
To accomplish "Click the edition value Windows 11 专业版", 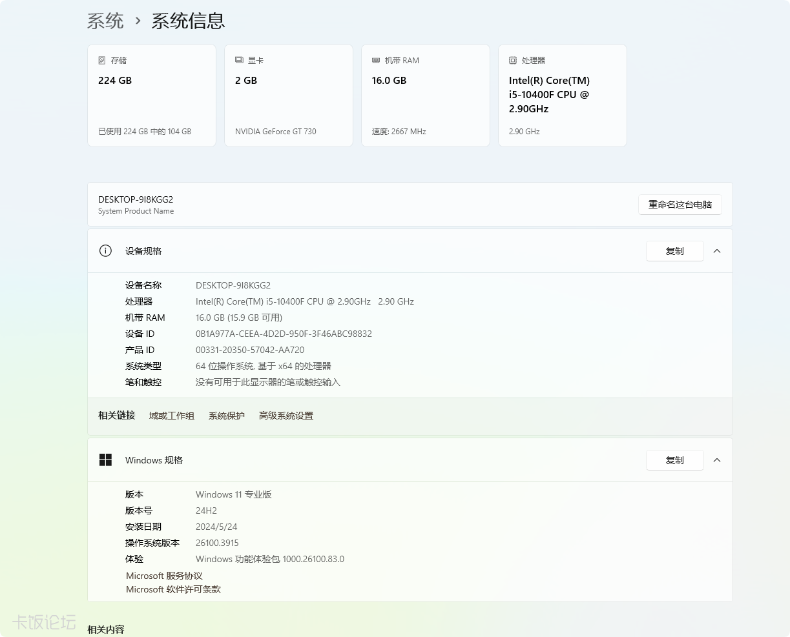I will click(234, 494).
